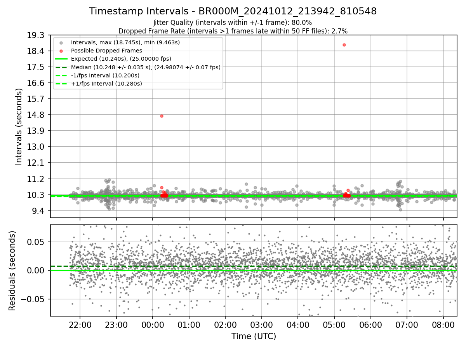This screenshot has height=350, width=466.
Task: Click the legend entry '+1/fps Interval (10.280s)'
Action: pyautogui.click(x=106, y=84)
